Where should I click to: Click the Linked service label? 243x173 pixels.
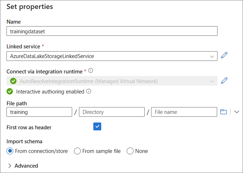[23, 47]
